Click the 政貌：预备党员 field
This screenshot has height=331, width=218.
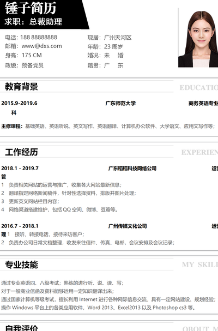(25, 65)
